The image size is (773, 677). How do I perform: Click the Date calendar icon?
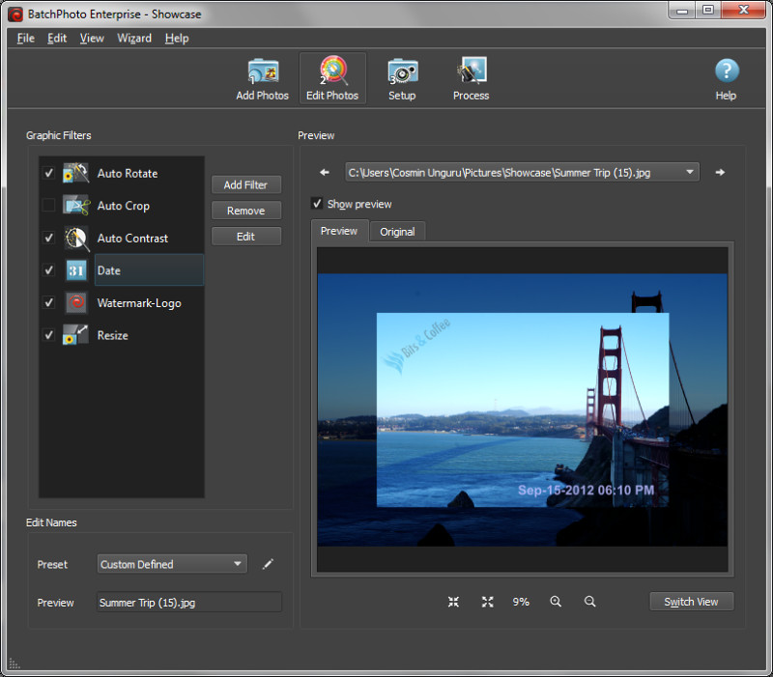click(x=76, y=270)
